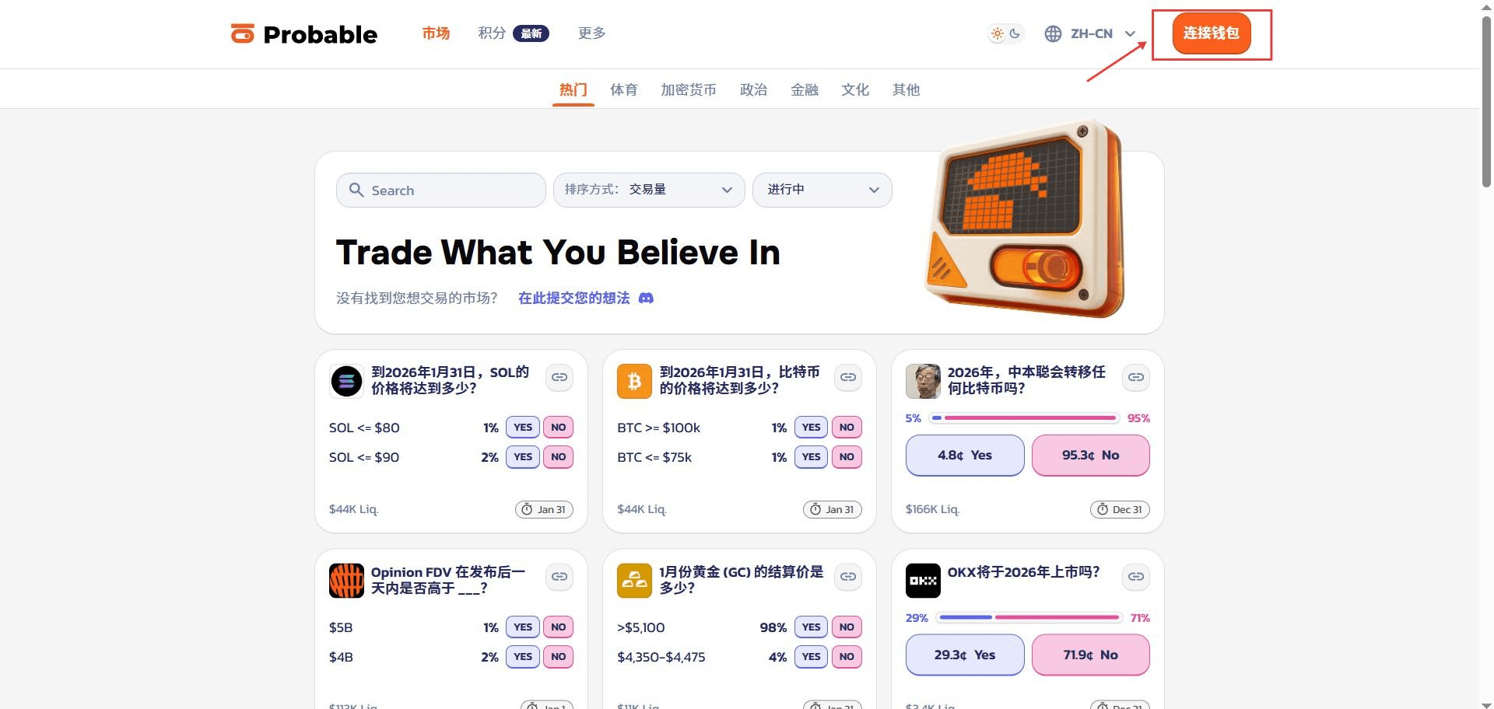Choose NO for gold $4,350-$4,475
This screenshot has height=709, width=1494.
pyautogui.click(x=847, y=656)
